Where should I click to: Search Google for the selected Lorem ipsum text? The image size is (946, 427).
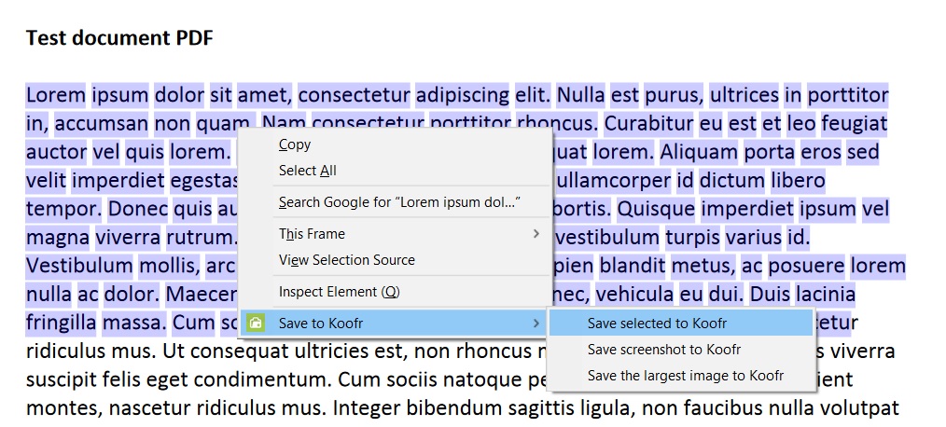click(x=399, y=202)
